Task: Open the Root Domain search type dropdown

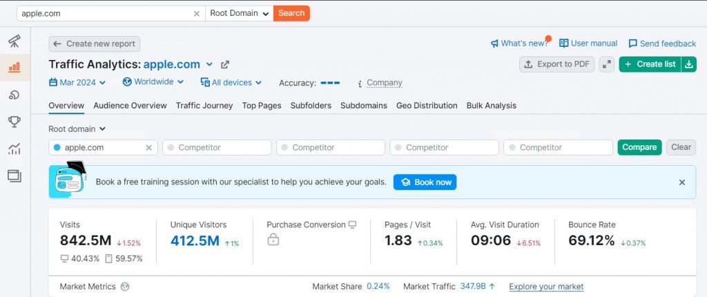Action: (x=240, y=13)
